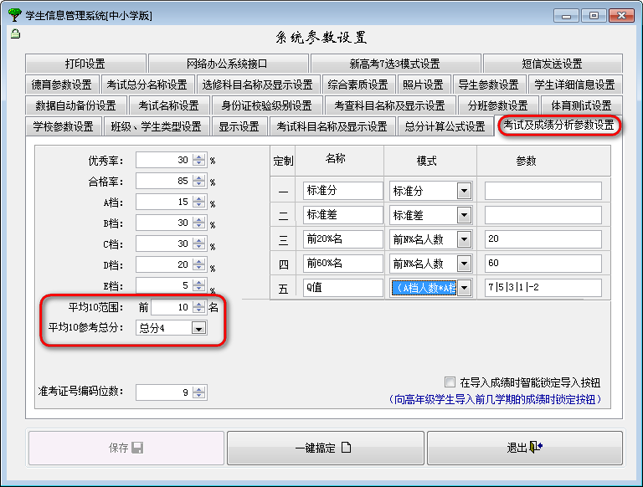
Task: Expand mode dropdown in row 一
Action: [463, 191]
